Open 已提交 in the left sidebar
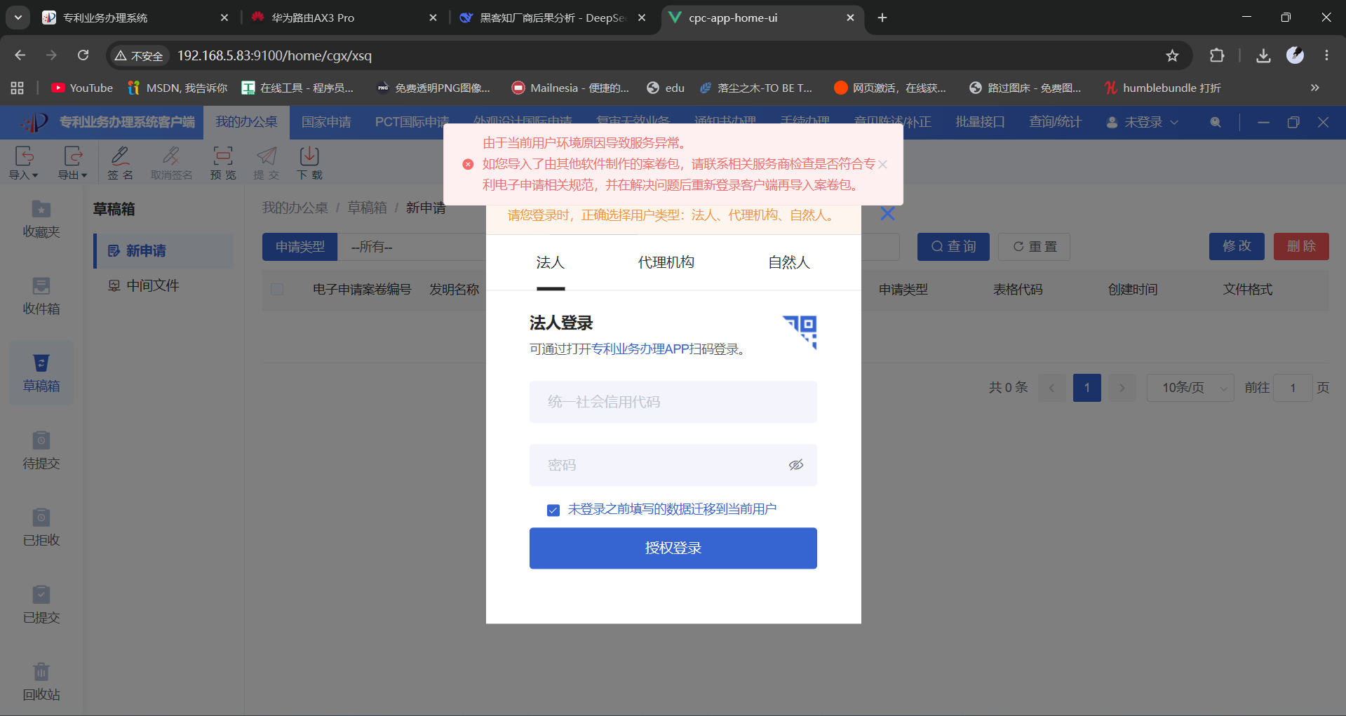 click(x=41, y=604)
